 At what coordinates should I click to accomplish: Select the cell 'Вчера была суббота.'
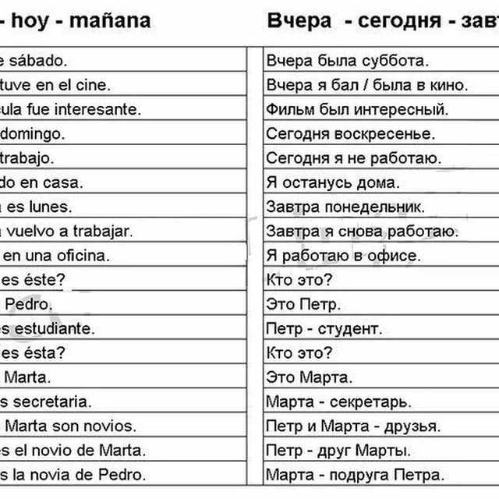381,59
